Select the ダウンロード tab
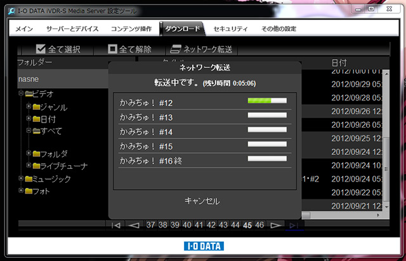Image resolution: width=406 pixels, height=261 pixels. (183, 29)
